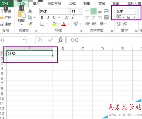The width and height of the screenshot is (142, 119).
Task: Click the formula bar showing (18)
Action: (x=104, y=40)
